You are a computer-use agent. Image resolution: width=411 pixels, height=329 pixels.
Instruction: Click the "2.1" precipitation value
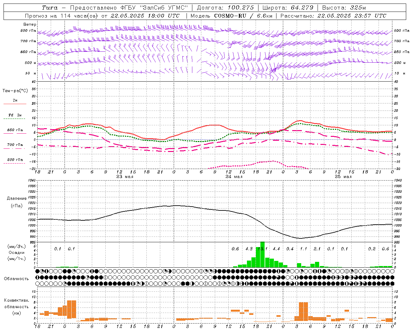point(317,249)
